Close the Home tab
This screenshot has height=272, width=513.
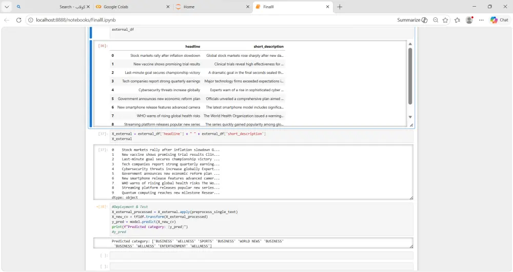click(248, 7)
